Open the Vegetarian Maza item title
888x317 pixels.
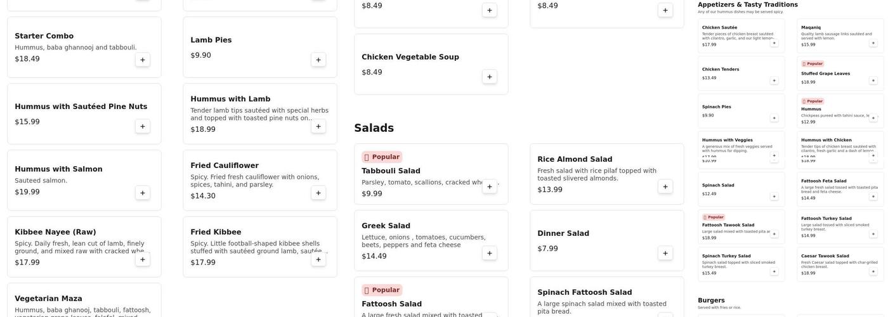(x=48, y=299)
